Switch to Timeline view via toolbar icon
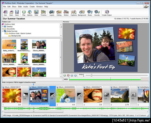The height and width of the screenshot is (123, 151). tap(44, 12)
